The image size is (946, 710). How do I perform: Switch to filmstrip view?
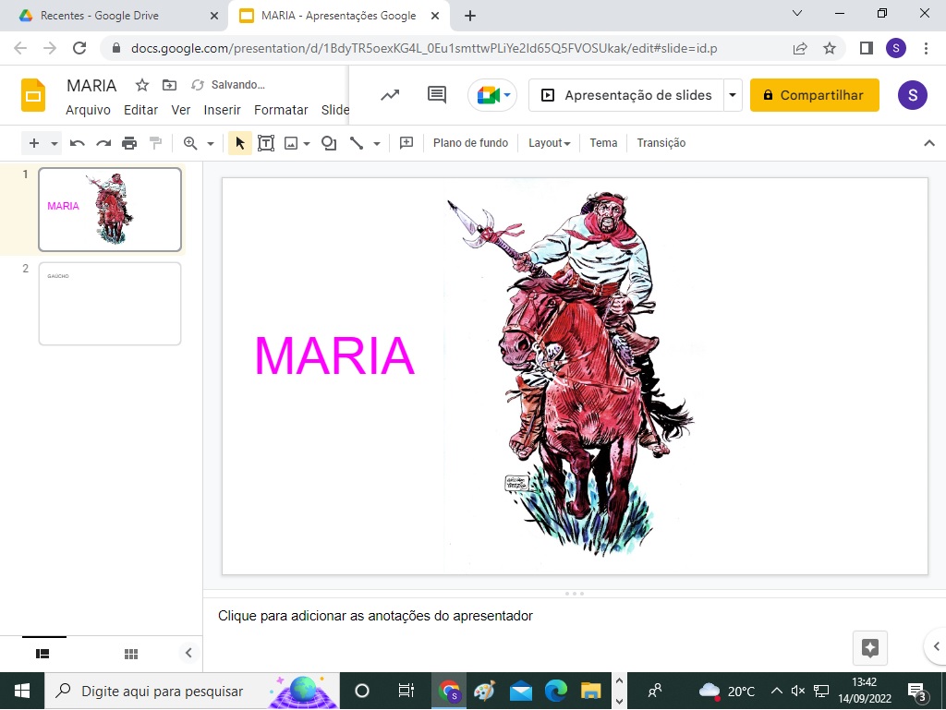pyautogui.click(x=42, y=654)
